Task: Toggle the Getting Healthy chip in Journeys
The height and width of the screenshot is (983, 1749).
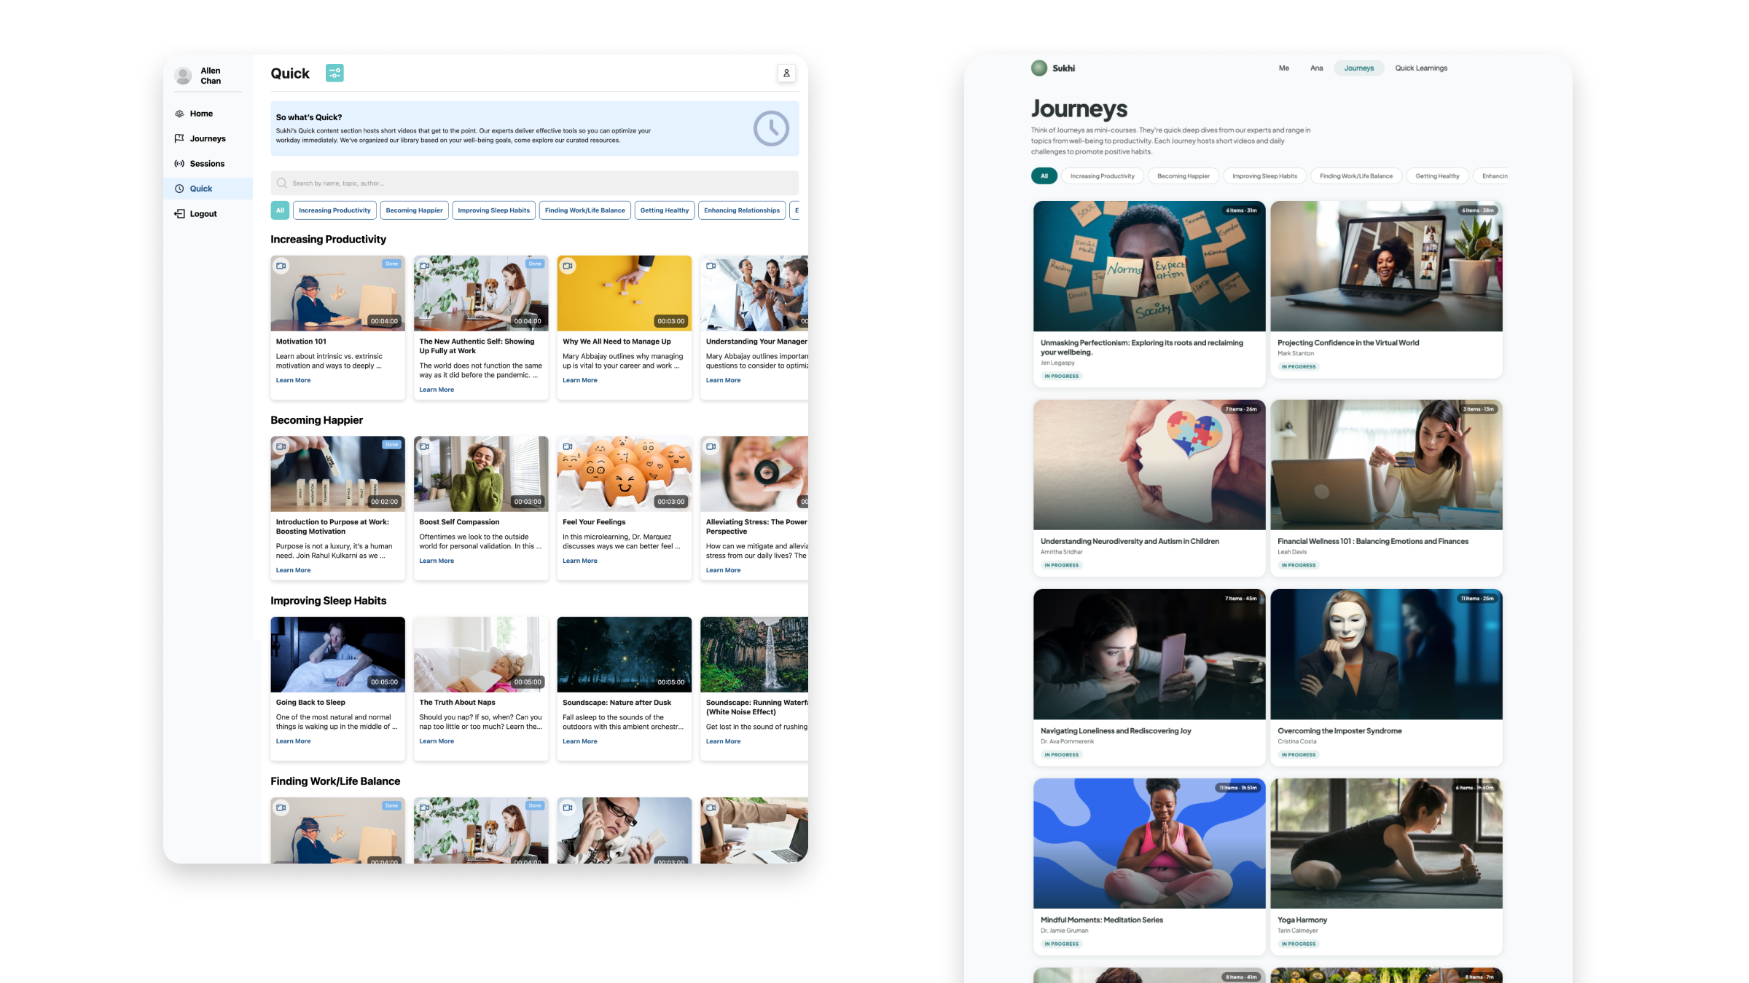Action: [x=1437, y=175]
